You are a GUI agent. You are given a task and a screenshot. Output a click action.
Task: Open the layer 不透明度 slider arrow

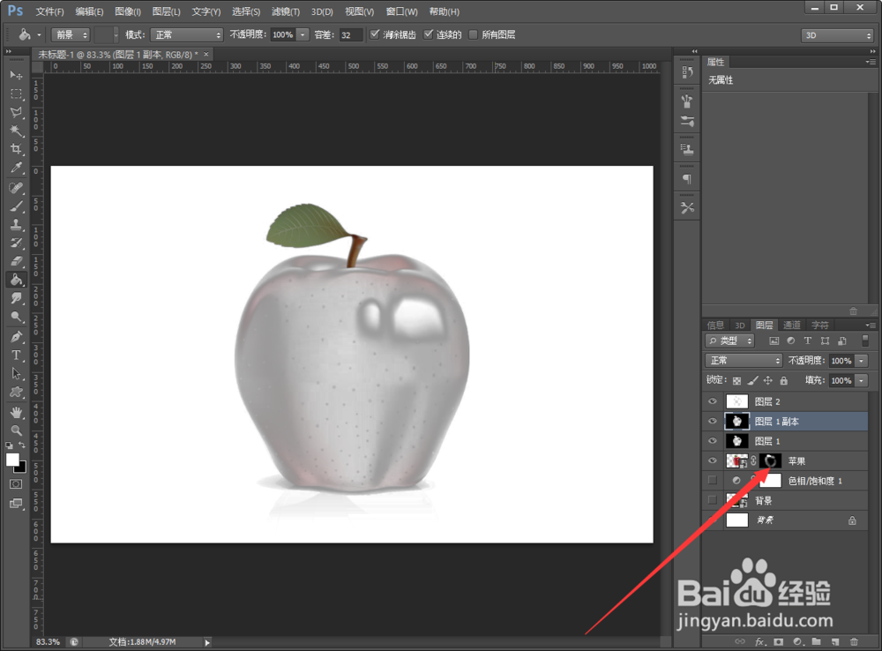coord(861,361)
